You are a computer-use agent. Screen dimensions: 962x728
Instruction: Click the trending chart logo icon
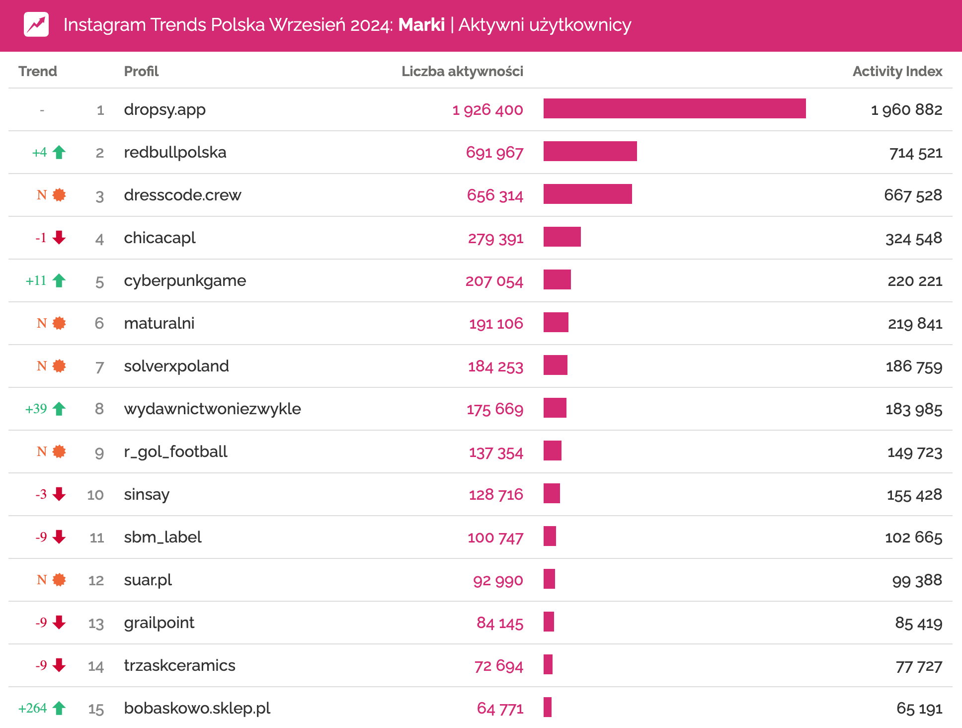tap(36, 24)
